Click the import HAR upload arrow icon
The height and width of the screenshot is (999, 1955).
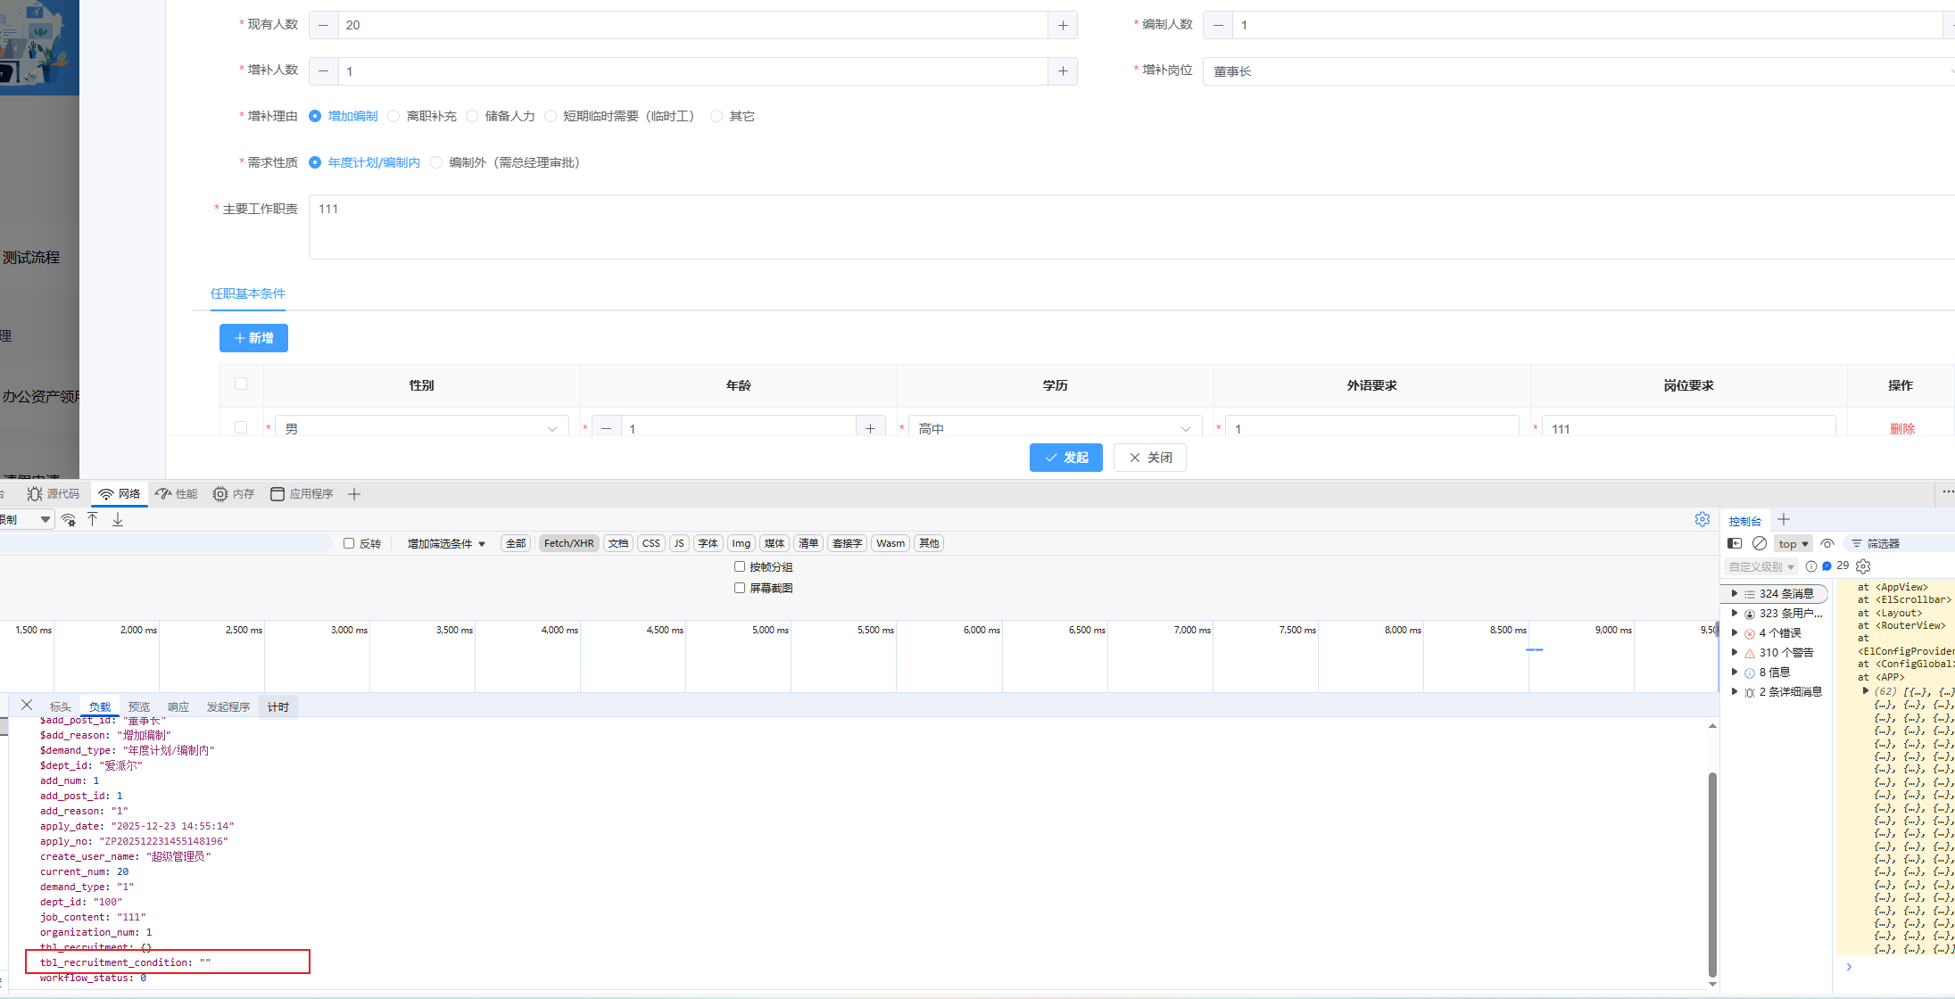93,519
